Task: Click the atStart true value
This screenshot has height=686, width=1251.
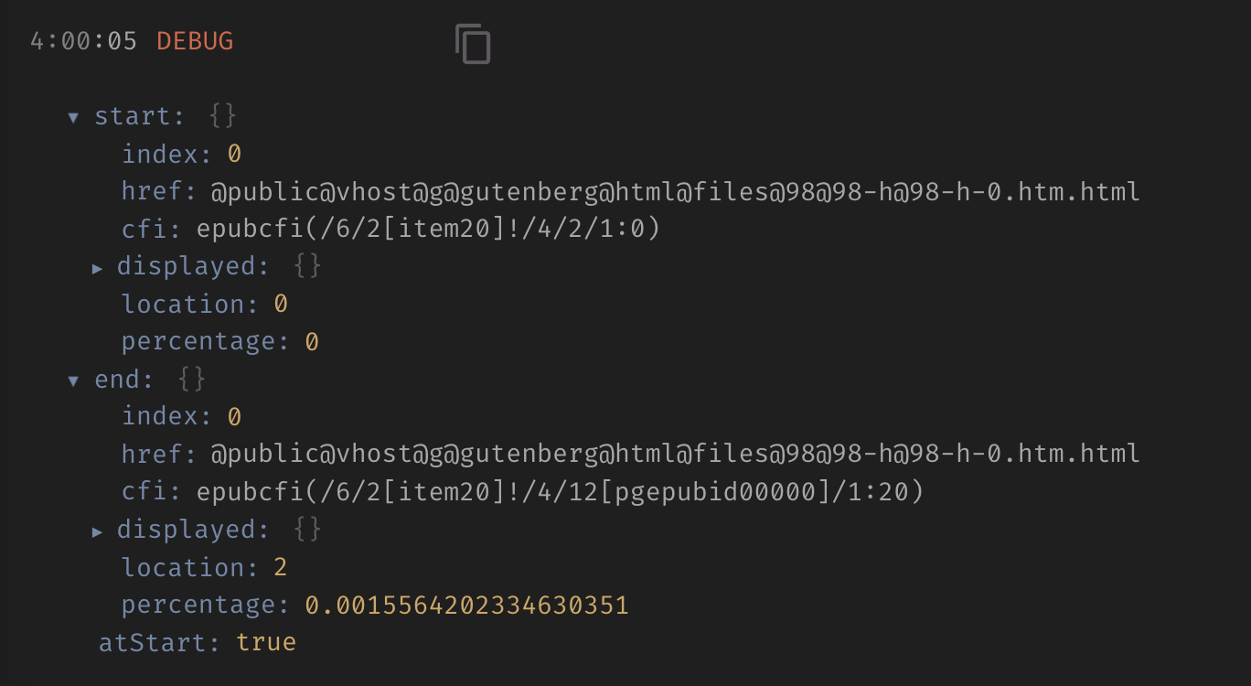Action: point(267,642)
